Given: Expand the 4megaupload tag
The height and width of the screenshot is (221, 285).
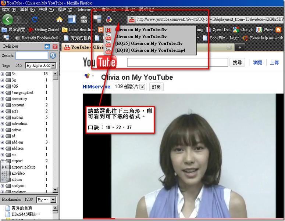Looking at the screenshot, I should pos(2,93).
